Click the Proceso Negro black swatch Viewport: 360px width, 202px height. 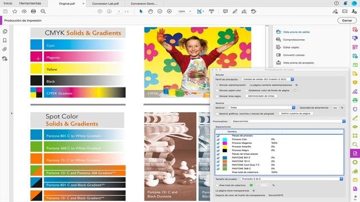(225, 150)
